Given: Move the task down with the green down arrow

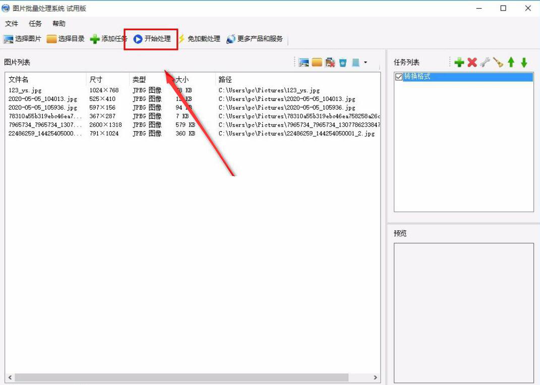Looking at the screenshot, I should (x=524, y=63).
